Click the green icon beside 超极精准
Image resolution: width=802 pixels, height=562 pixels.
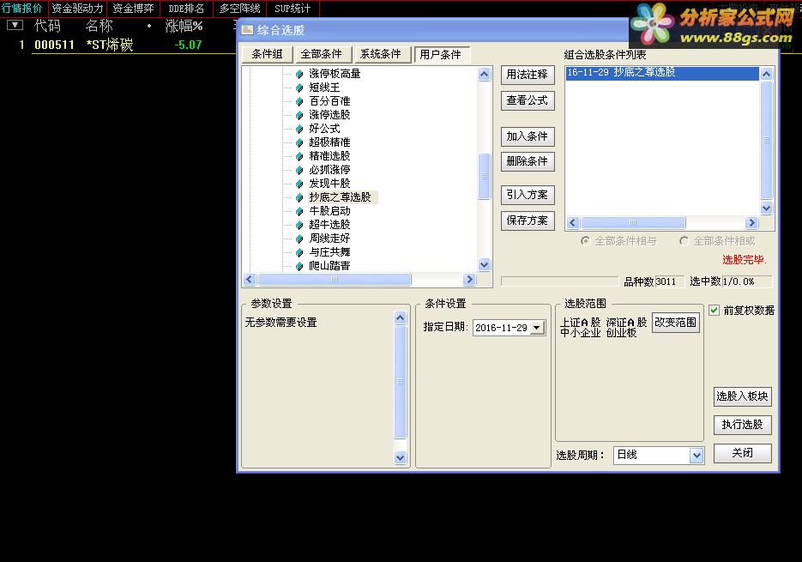pyautogui.click(x=299, y=142)
